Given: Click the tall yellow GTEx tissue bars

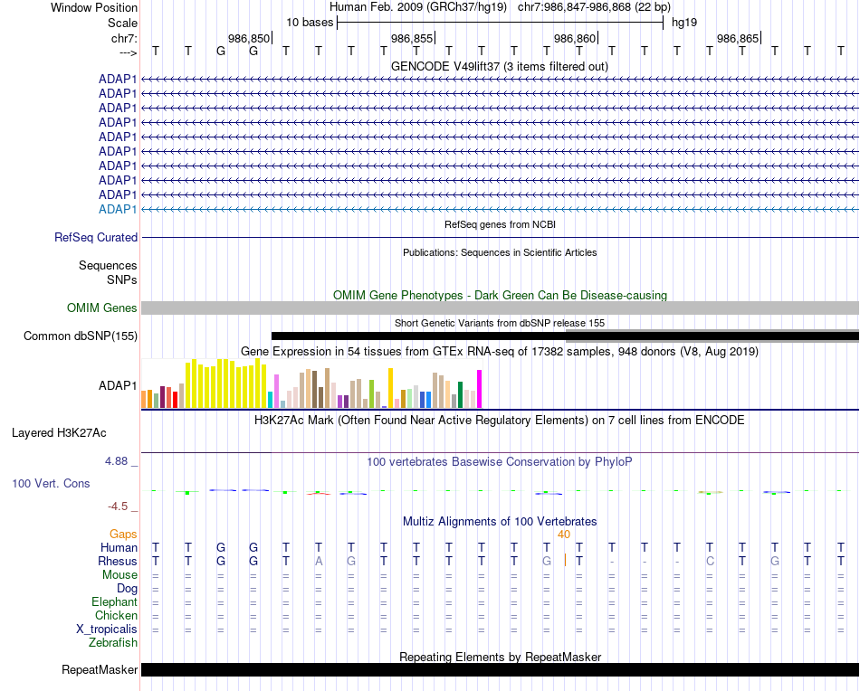Looking at the screenshot, I should (x=226, y=383).
